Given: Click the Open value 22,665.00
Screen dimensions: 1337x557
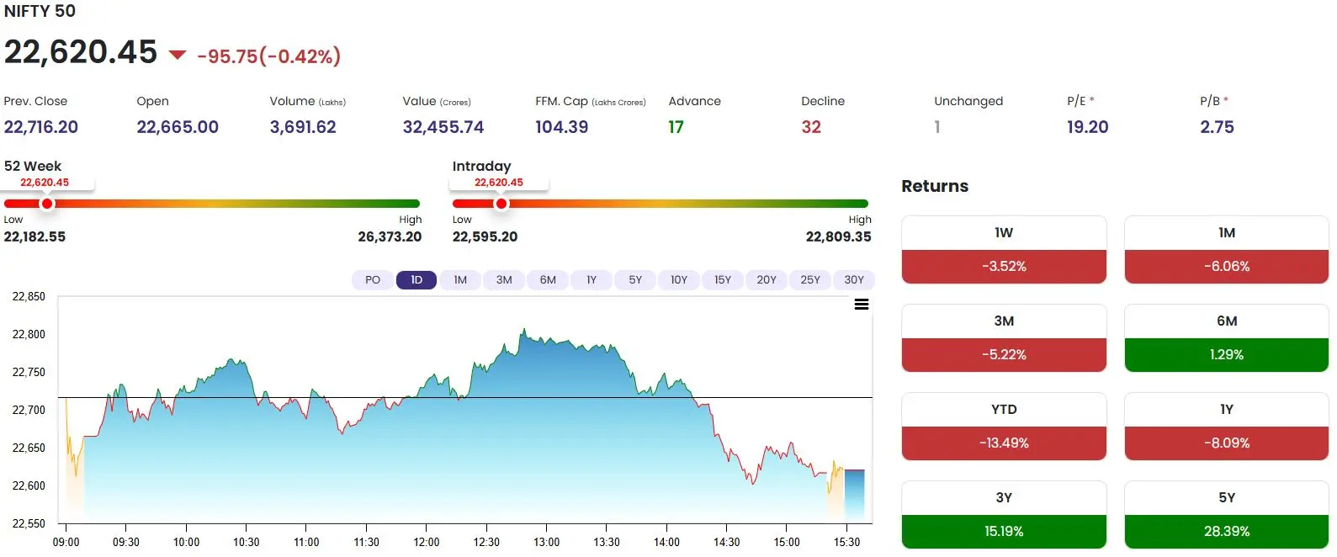Looking at the screenshot, I should point(178,127).
